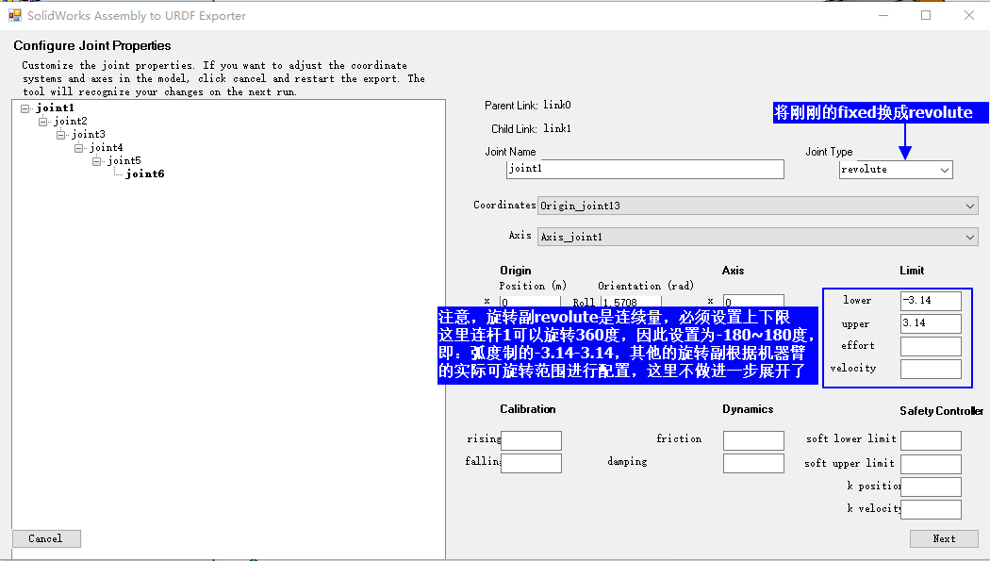This screenshot has height=561, width=990.
Task: Select joint3 in the joint tree
Action: pyautogui.click(x=89, y=135)
